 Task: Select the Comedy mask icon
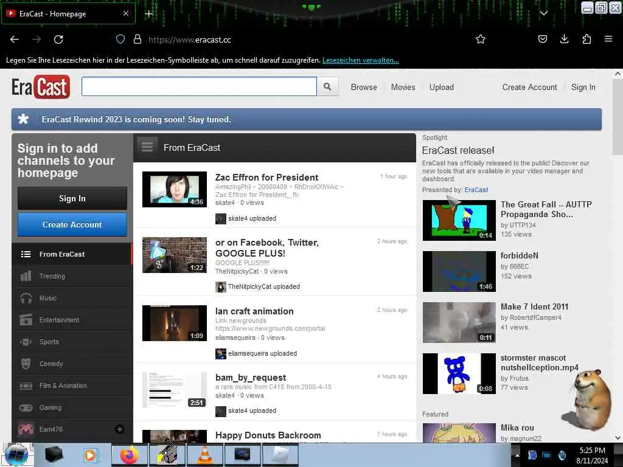[26, 364]
